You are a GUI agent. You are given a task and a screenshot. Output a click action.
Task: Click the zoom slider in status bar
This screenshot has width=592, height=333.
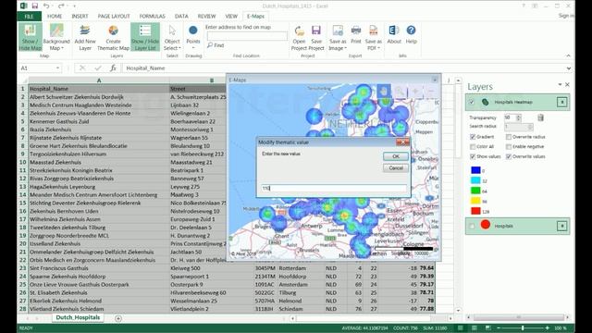click(x=523, y=328)
